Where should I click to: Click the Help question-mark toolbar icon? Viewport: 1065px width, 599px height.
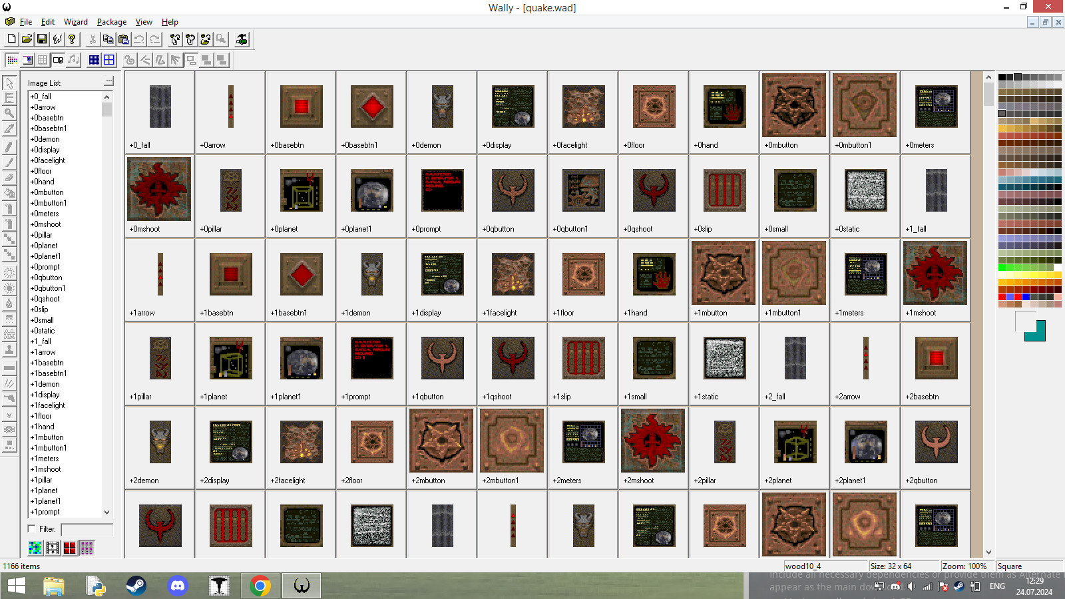coord(72,39)
